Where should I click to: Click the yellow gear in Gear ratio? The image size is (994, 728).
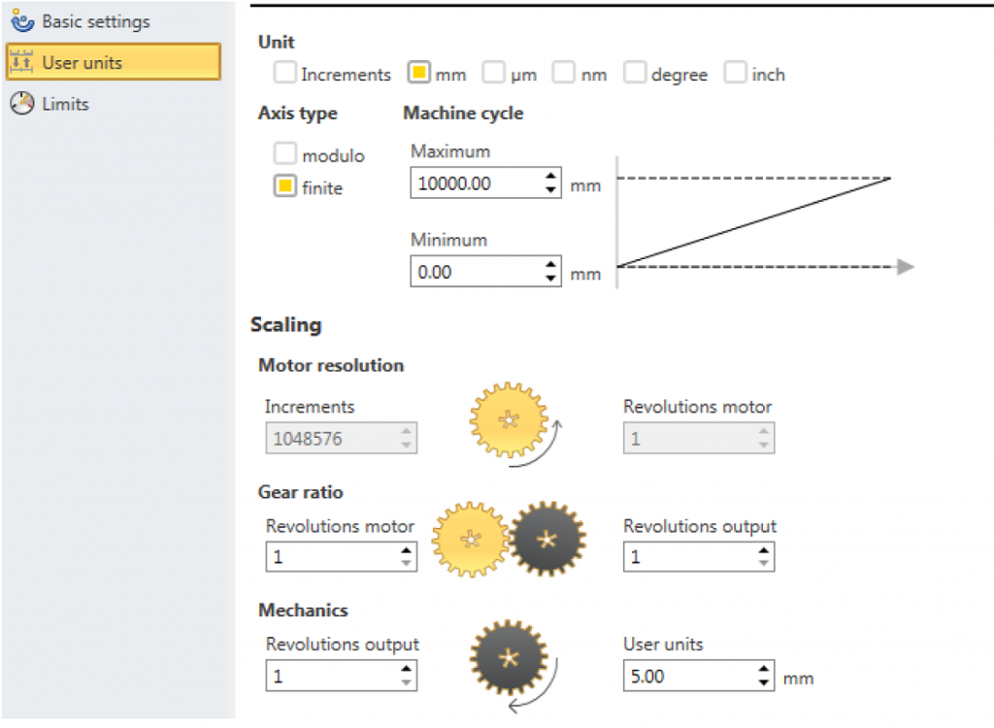470,540
